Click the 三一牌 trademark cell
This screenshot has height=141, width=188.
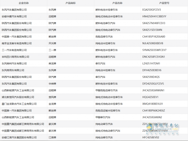52,50
